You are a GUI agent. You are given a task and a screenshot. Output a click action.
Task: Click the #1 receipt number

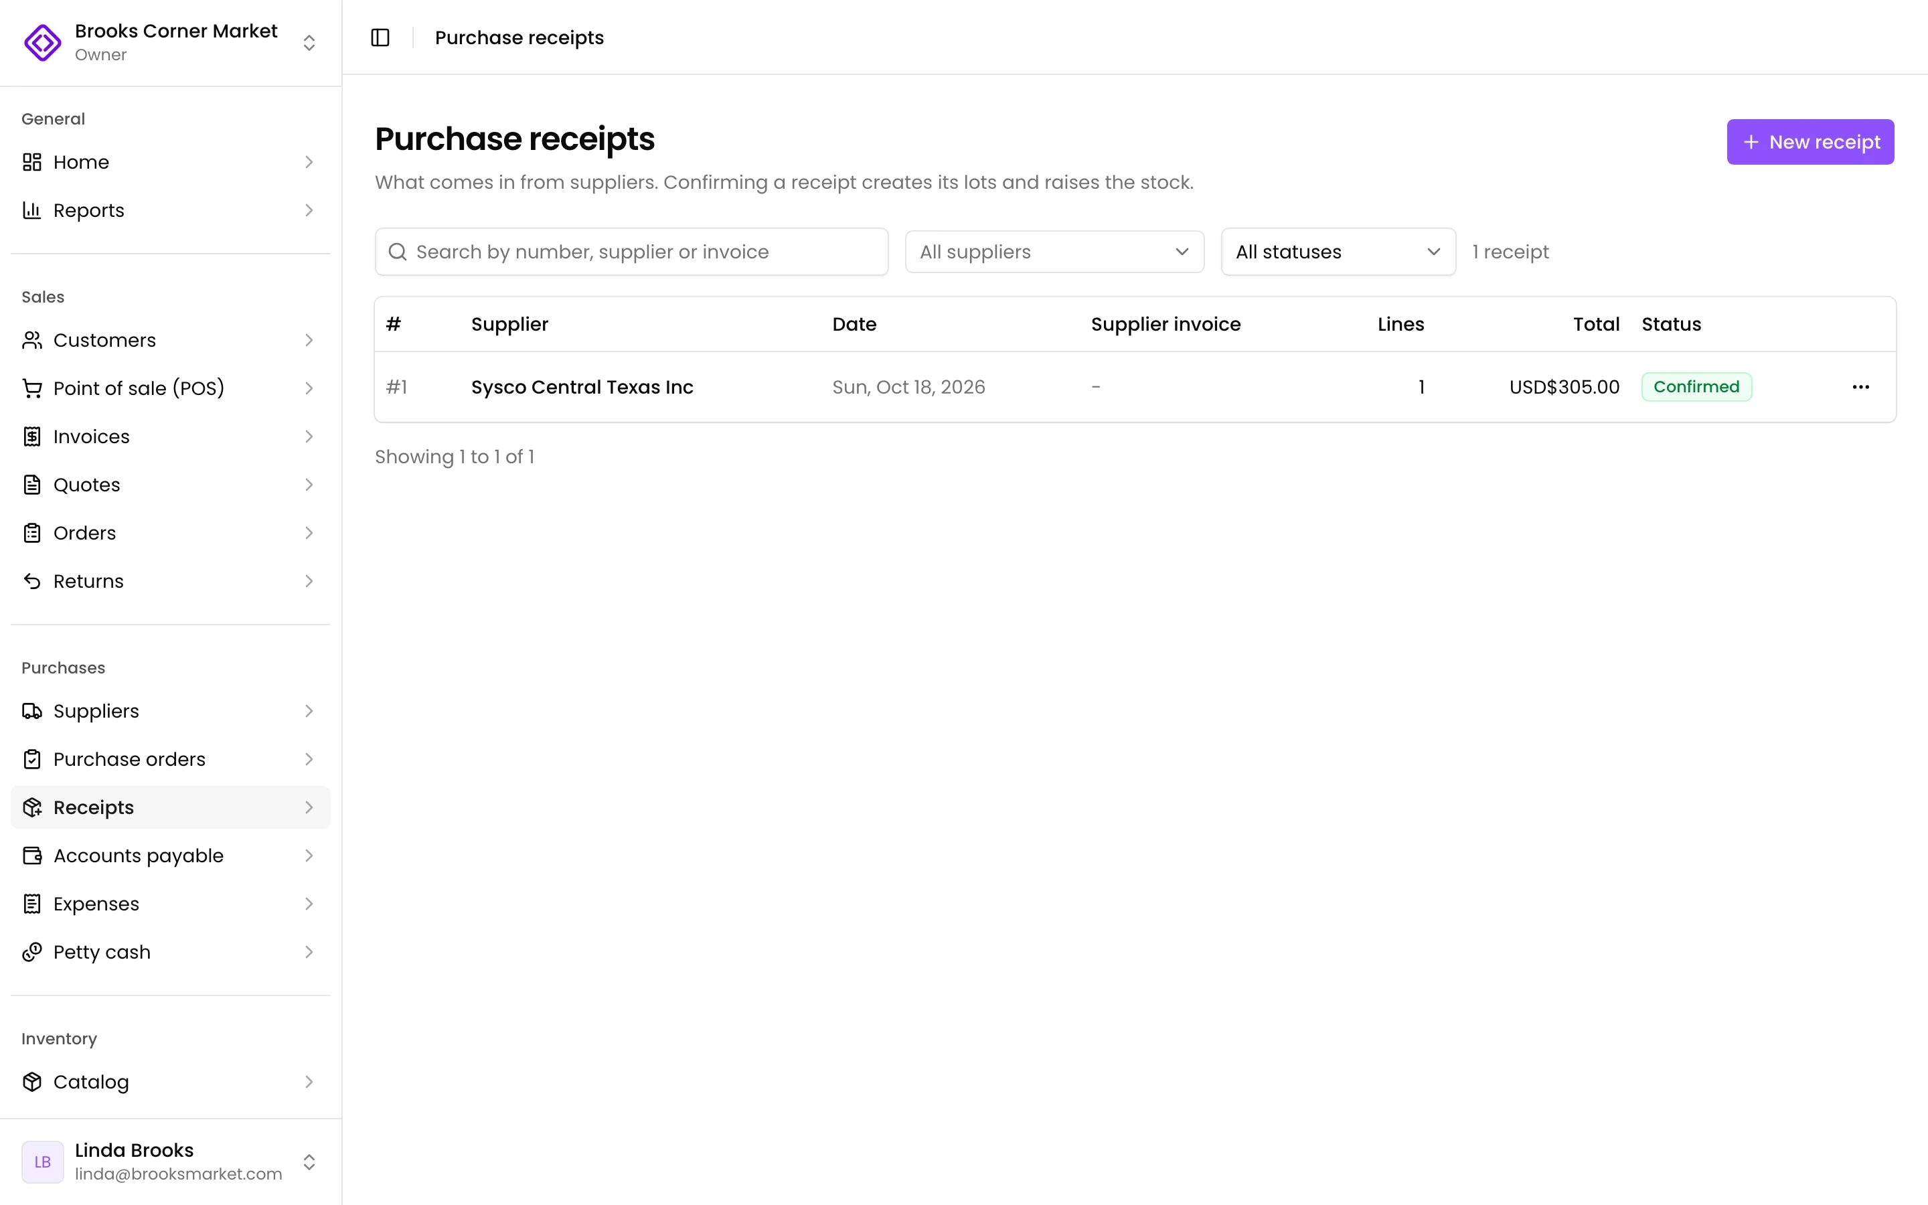click(397, 388)
